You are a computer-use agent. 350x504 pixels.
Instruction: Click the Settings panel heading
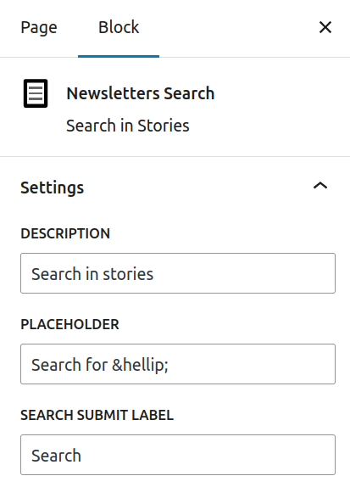pyautogui.click(x=52, y=188)
